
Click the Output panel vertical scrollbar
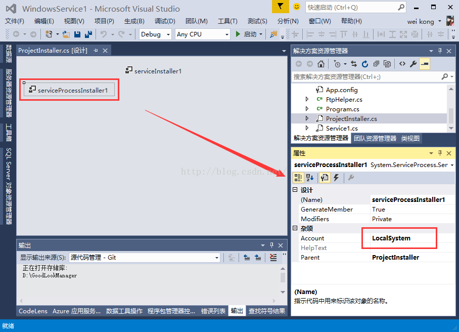(283, 280)
